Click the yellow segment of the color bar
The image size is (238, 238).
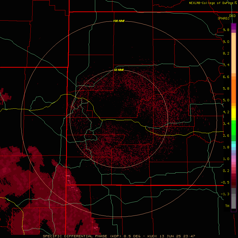[234, 113]
